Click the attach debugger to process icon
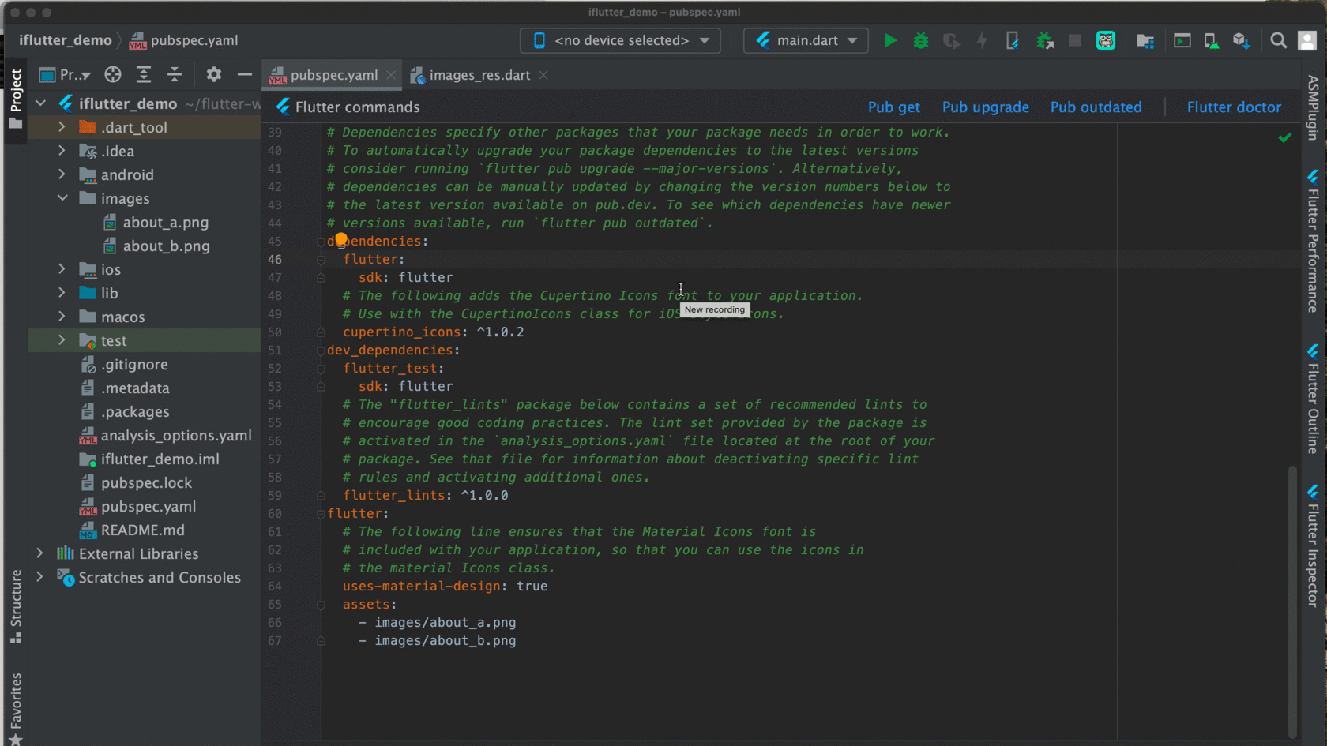Viewport: 1327px width, 746px height. tap(1045, 40)
